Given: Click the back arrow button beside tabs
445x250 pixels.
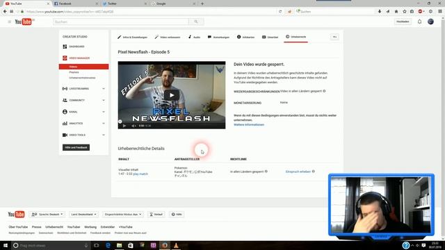Looking at the screenshot, I should (334, 37).
